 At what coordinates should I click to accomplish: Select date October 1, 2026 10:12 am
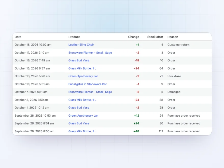tap(32, 108)
